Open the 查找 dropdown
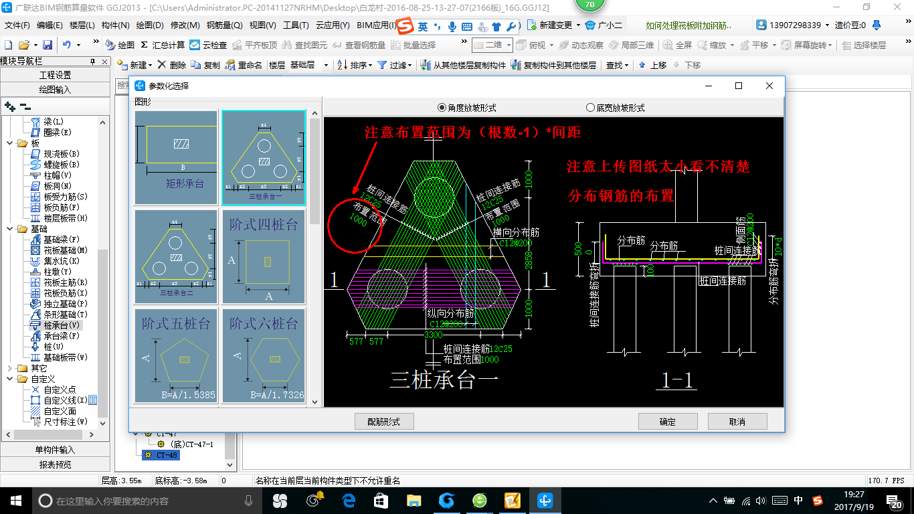The height and width of the screenshot is (514, 914). [x=627, y=65]
